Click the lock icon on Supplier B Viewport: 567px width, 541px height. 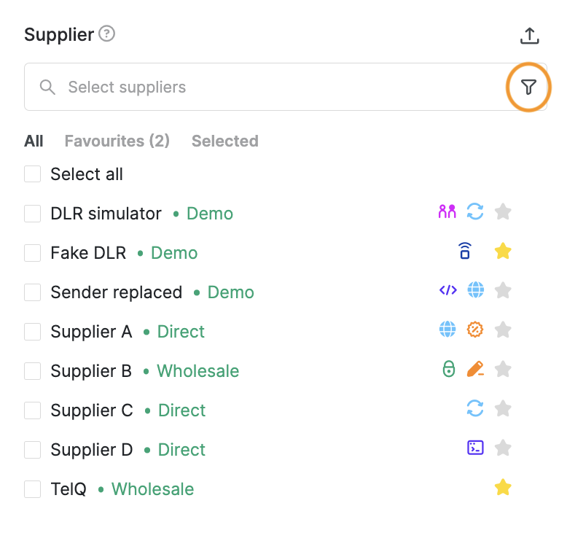pyautogui.click(x=449, y=369)
